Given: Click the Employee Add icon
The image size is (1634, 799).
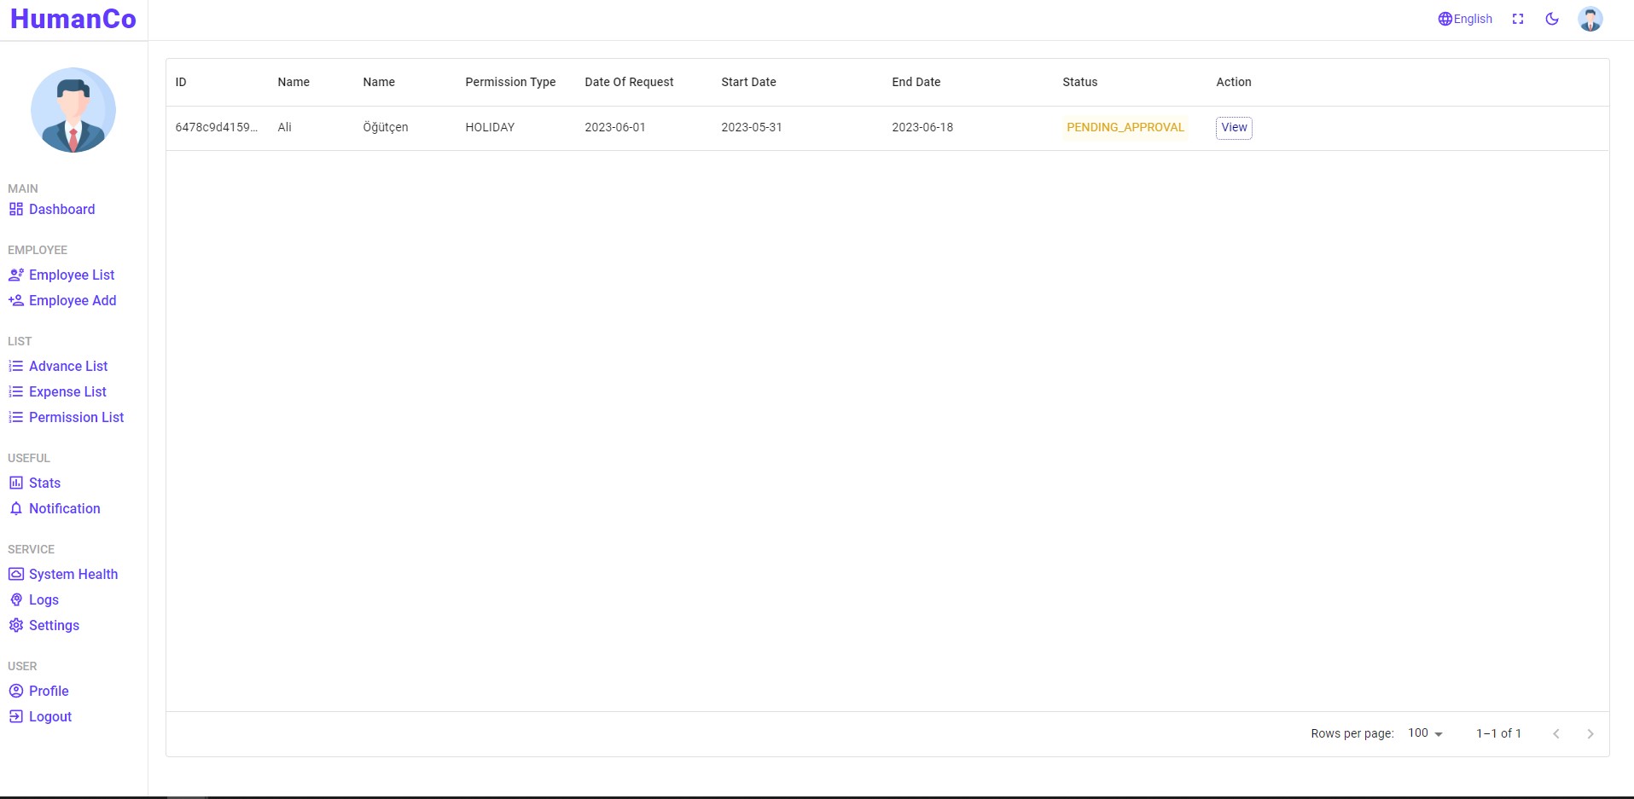Looking at the screenshot, I should click(x=16, y=300).
